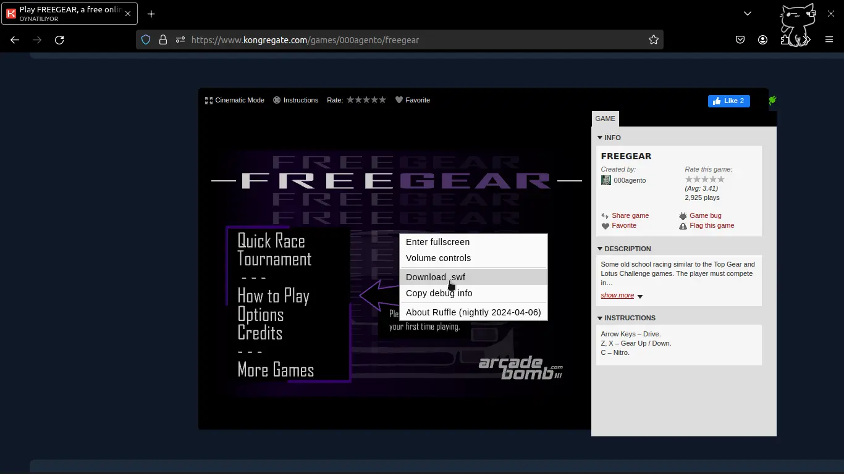The width and height of the screenshot is (844, 474).
Task: Close the Play FREEGEAR tab
Action: pos(128,14)
